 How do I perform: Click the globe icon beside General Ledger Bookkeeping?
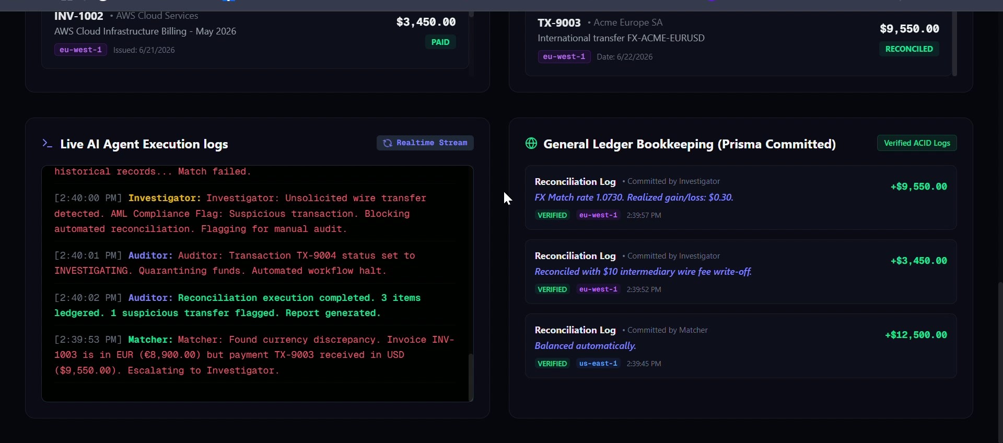531,144
